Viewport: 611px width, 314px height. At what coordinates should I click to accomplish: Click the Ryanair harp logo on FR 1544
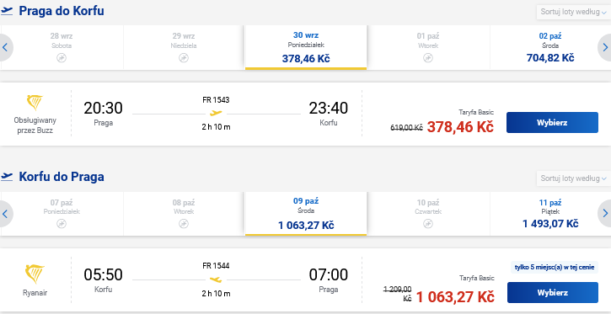(x=35, y=274)
